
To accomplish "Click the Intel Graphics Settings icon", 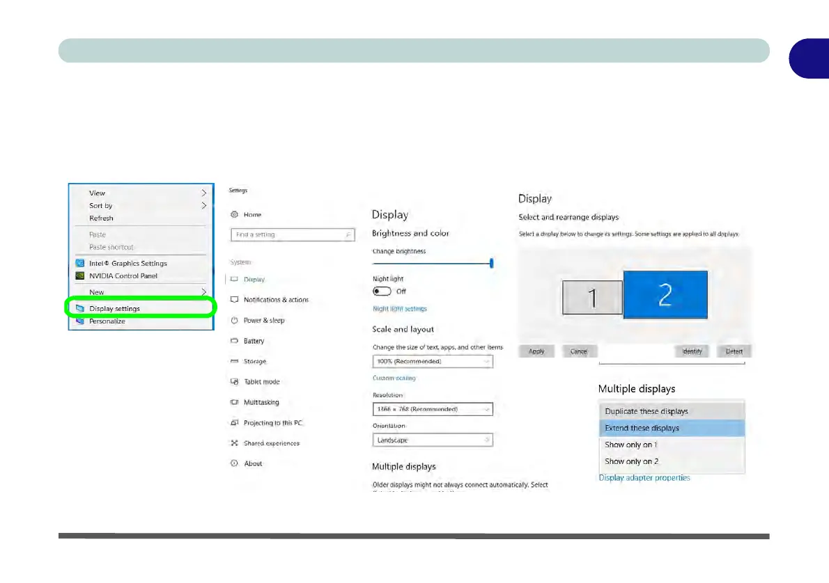I will coord(80,264).
